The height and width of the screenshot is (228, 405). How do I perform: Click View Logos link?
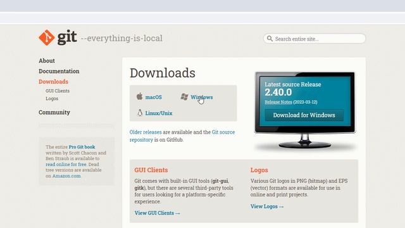(x=267, y=206)
